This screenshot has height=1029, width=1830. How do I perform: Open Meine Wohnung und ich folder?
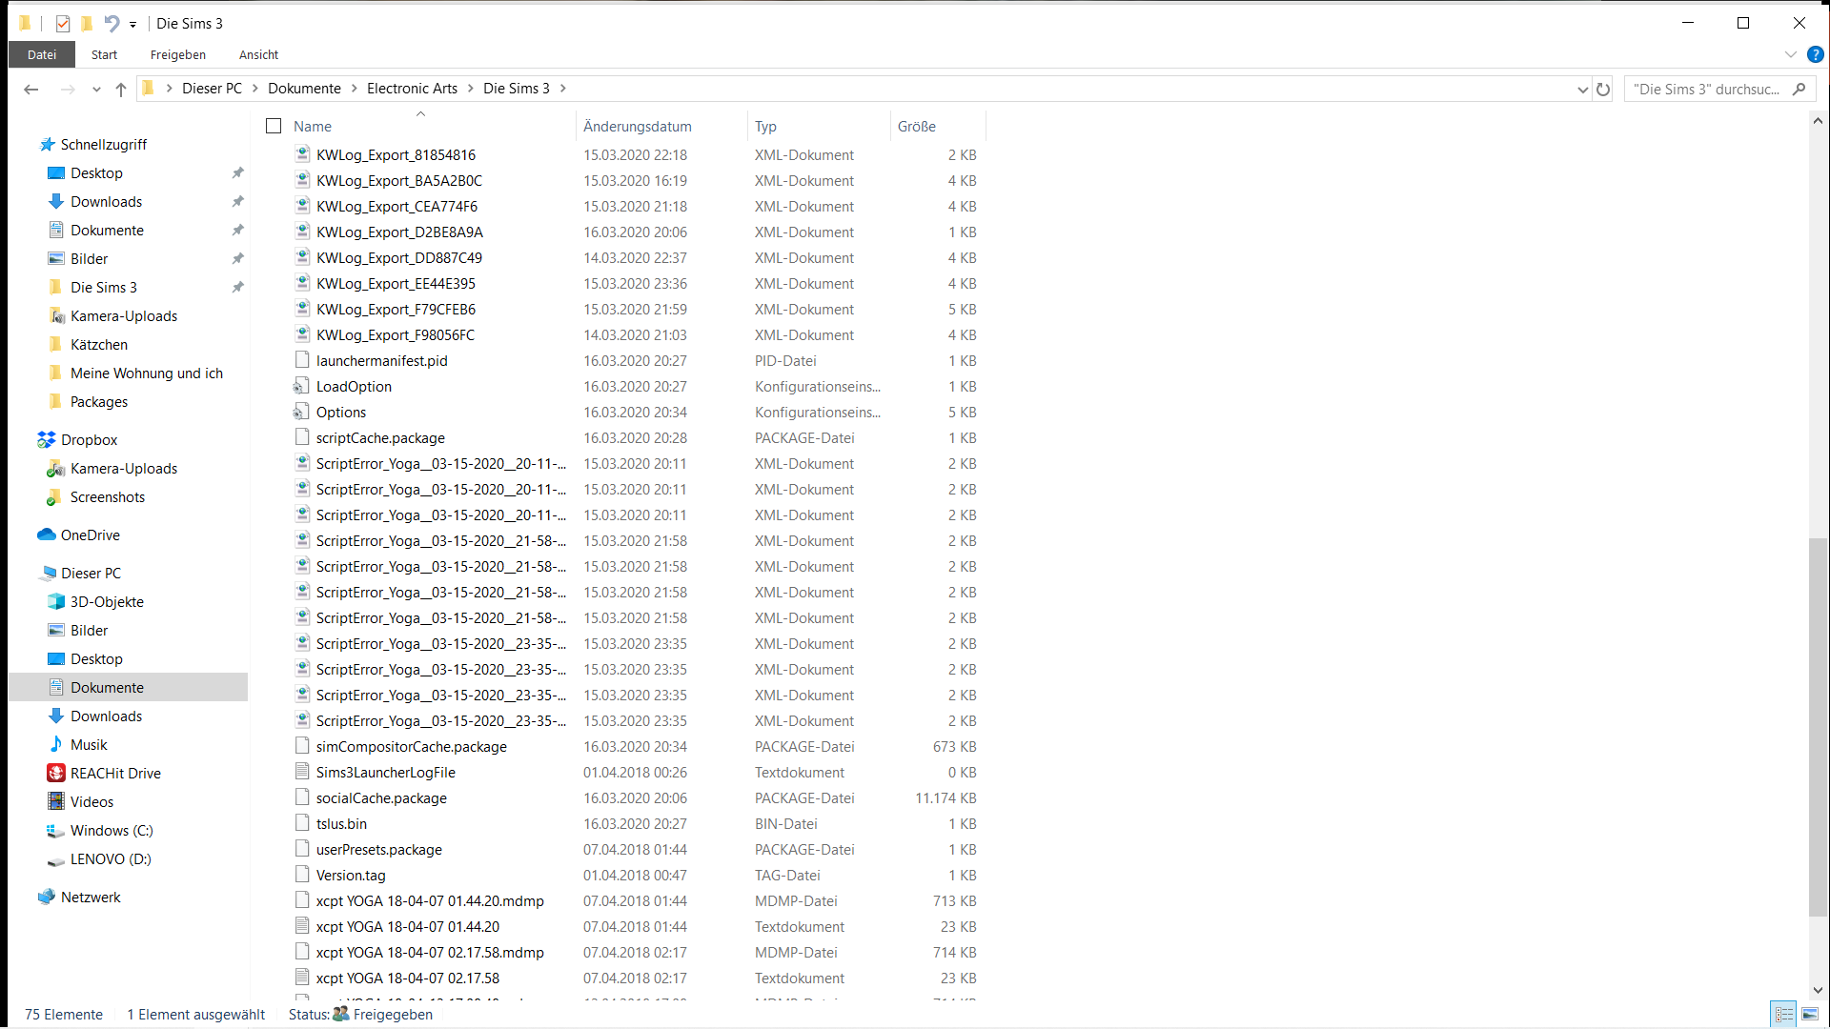[x=135, y=373]
